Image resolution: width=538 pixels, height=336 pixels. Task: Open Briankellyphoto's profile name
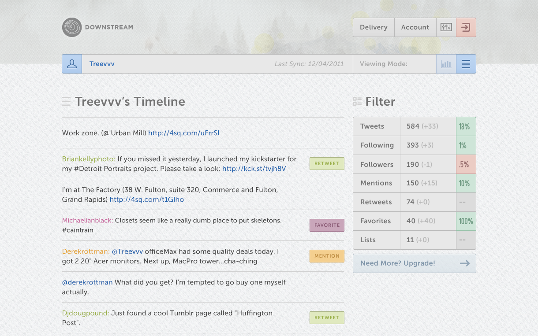(89, 159)
